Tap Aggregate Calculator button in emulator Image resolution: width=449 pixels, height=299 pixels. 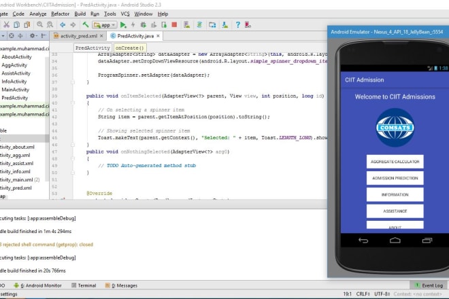coord(395,162)
